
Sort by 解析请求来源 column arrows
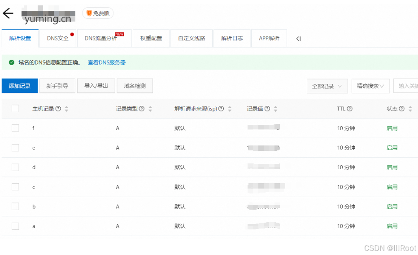pos(230,109)
